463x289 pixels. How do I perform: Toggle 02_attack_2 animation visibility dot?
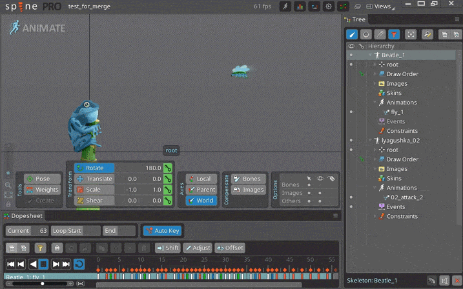351,197
